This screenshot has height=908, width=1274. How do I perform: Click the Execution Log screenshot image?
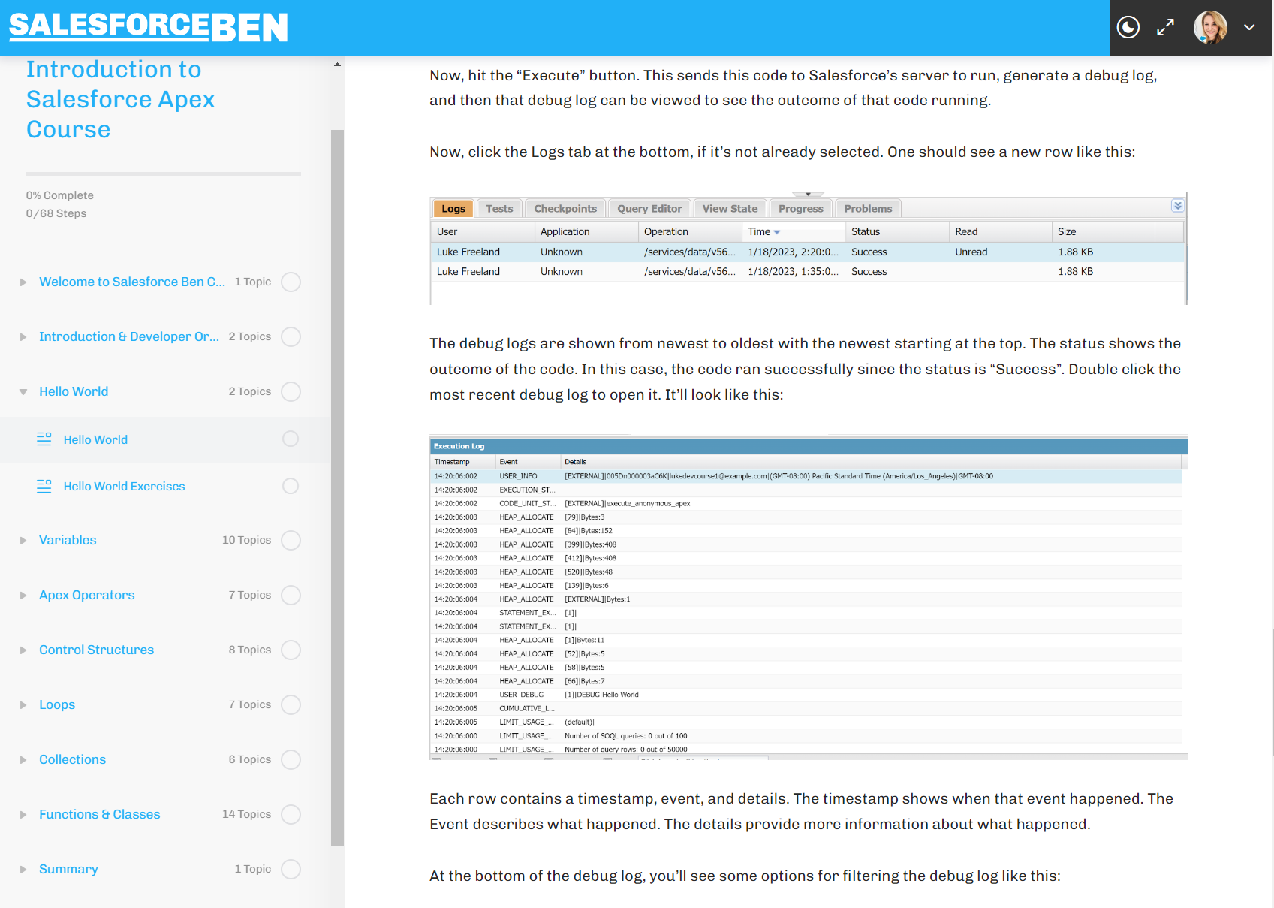[809, 597]
